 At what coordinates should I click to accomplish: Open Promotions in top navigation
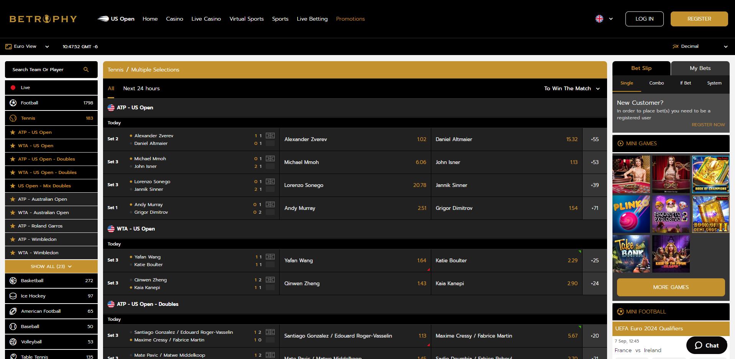pyautogui.click(x=350, y=19)
